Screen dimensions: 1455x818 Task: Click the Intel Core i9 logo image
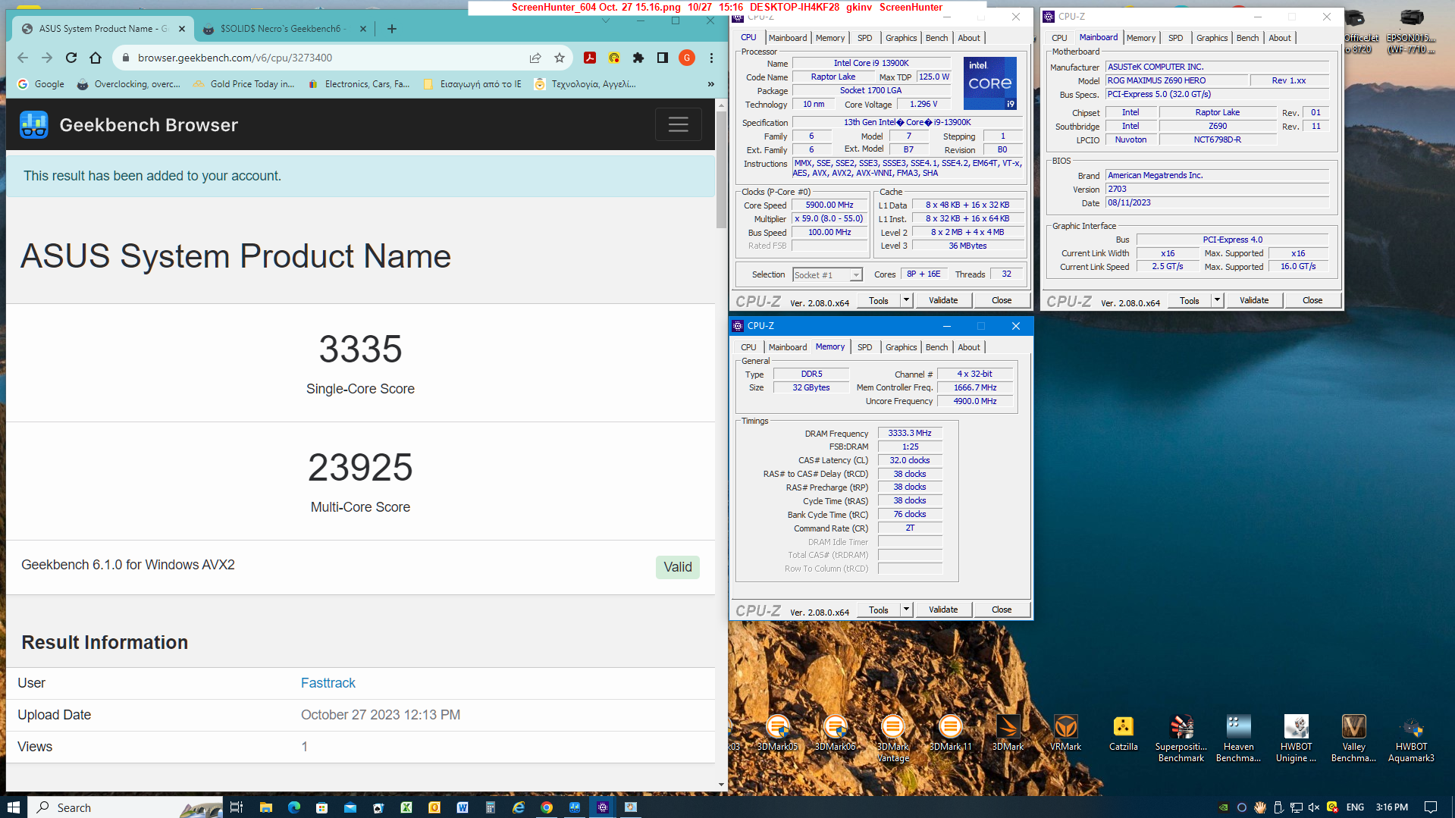pos(990,83)
